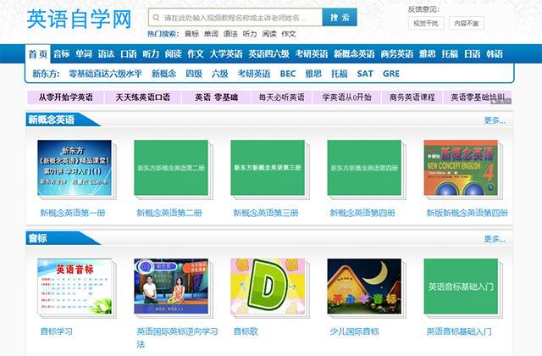
Task: Click the 零基础直达六级水平 link
Action: tap(106, 74)
